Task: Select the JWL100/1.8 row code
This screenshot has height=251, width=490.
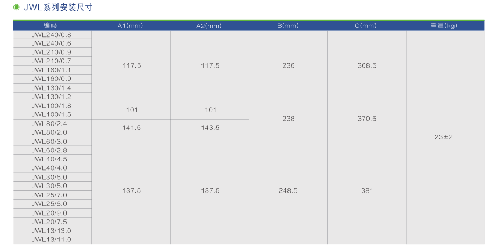Action: pos(51,106)
